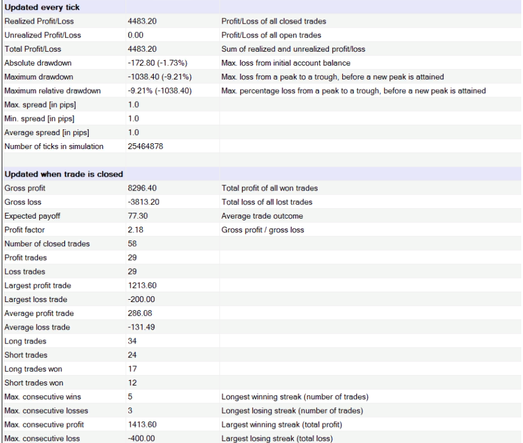Screen dimensions: 523x443
Task: Click the Gross profit value 8296.40
Action: [142, 188]
